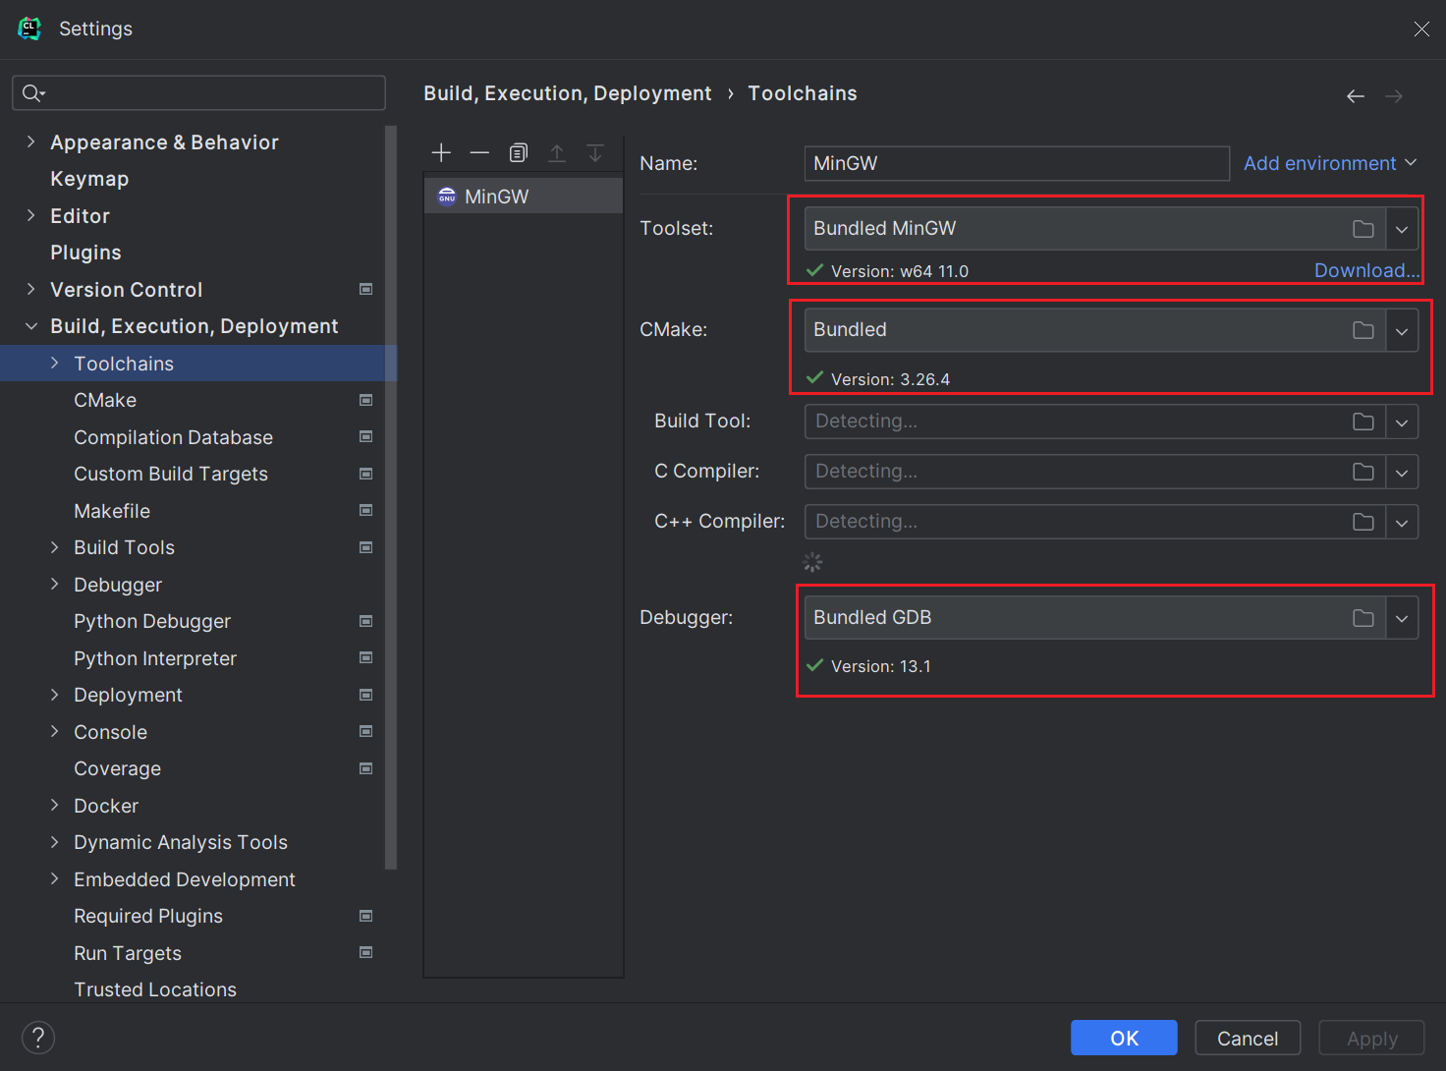Open C++ Compiler dropdown arrow
Viewport: 1446px width, 1071px height.
[x=1402, y=522]
